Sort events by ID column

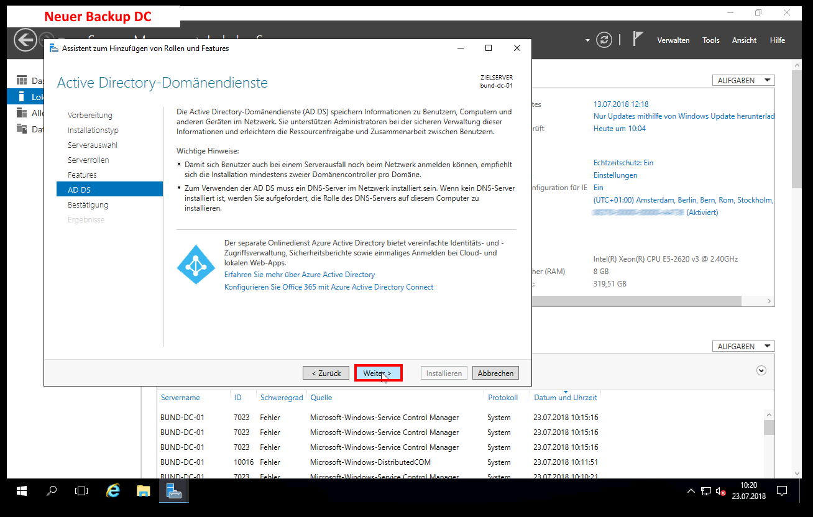point(237,398)
